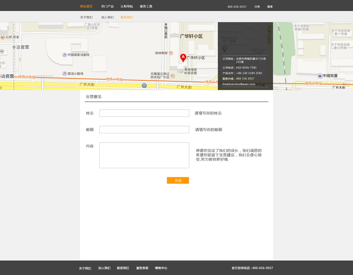Focus the 内容 content text area
353x275 pixels.
[144, 155]
